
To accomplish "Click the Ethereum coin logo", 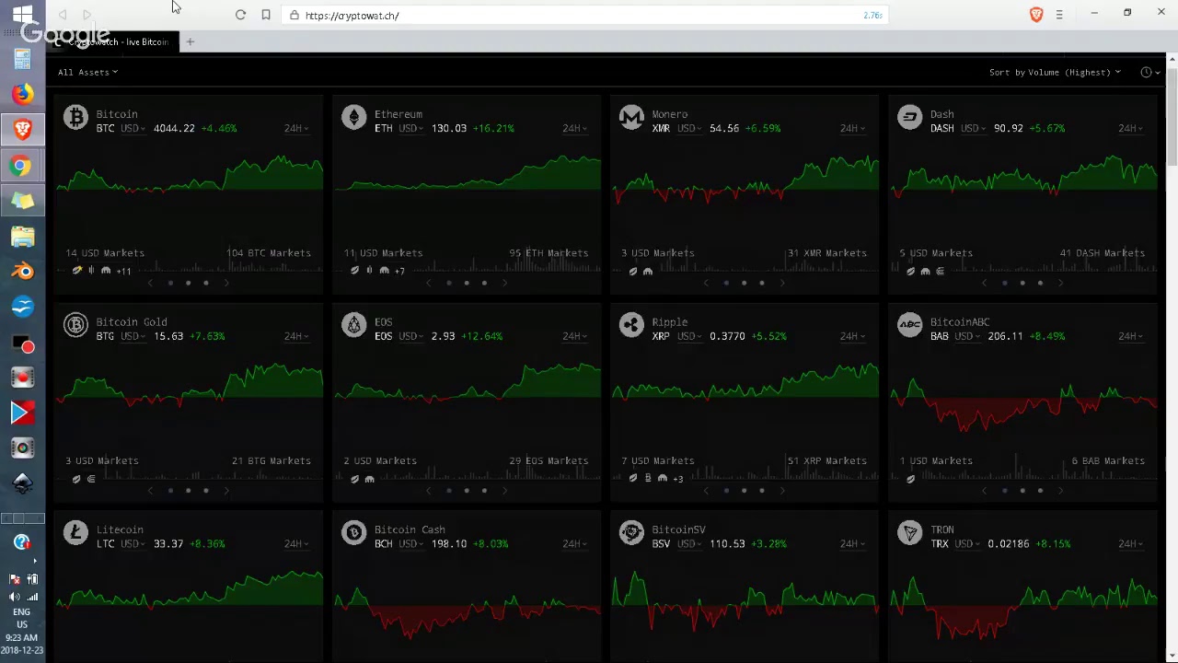I will click(x=353, y=118).
